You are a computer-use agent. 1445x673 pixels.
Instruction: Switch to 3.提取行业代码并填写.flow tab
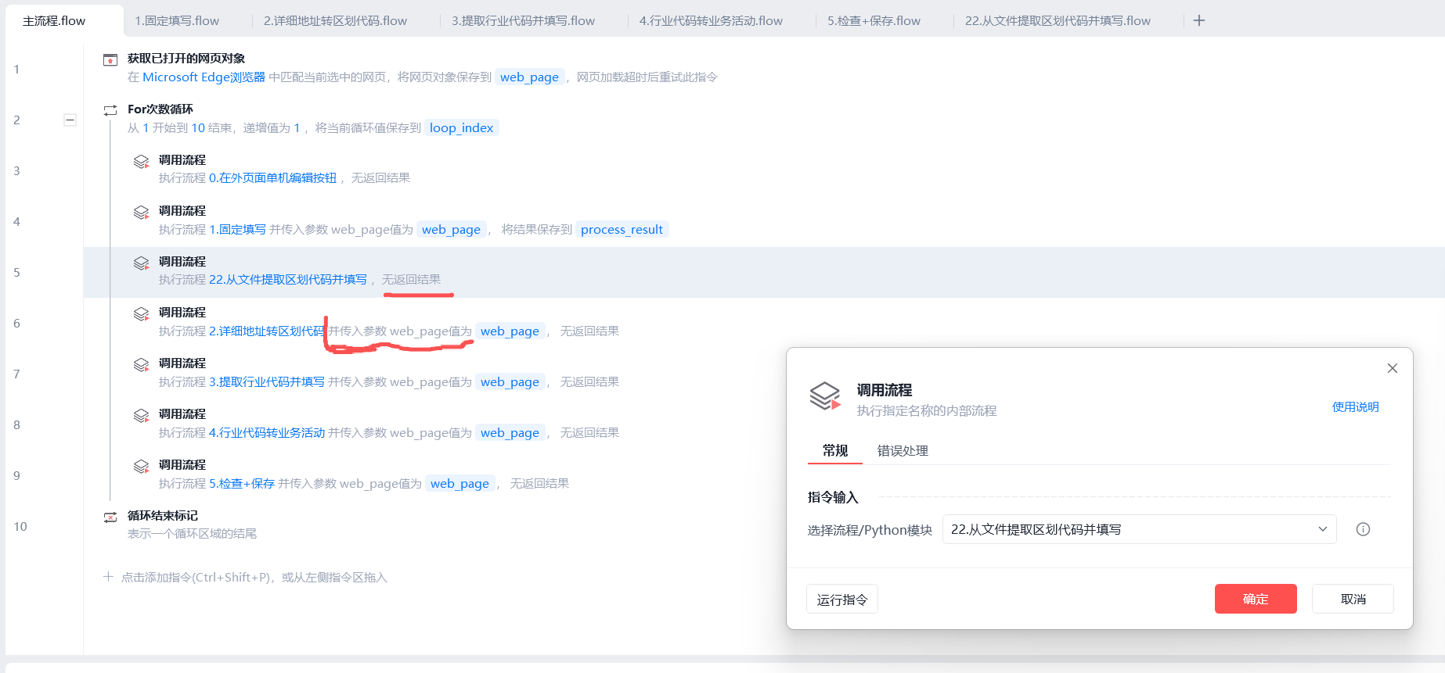point(522,20)
